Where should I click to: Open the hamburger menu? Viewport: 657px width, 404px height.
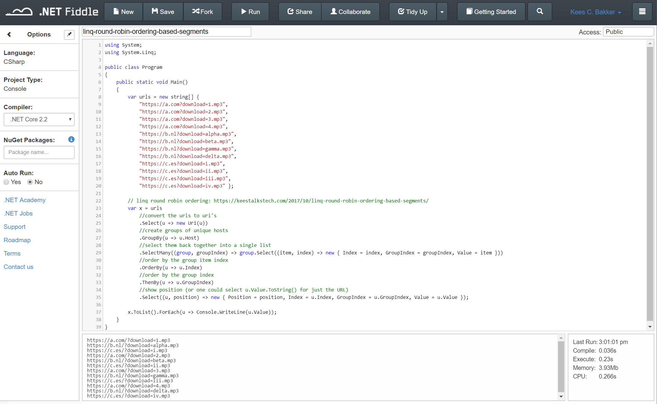[642, 12]
